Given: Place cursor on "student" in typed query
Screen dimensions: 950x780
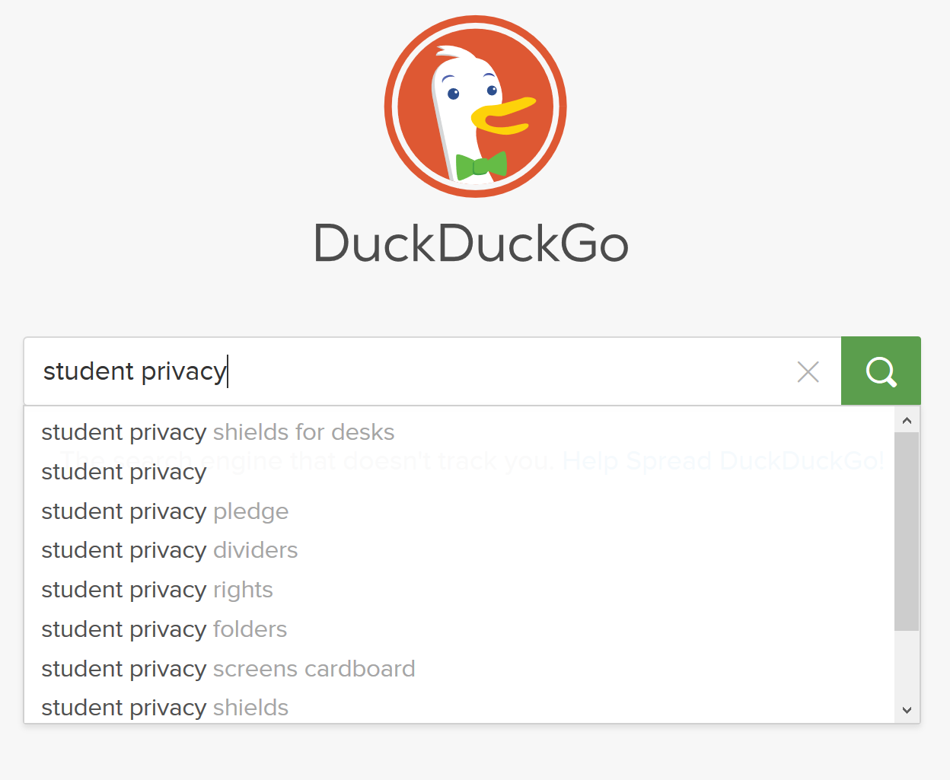Looking at the screenshot, I should point(88,371).
